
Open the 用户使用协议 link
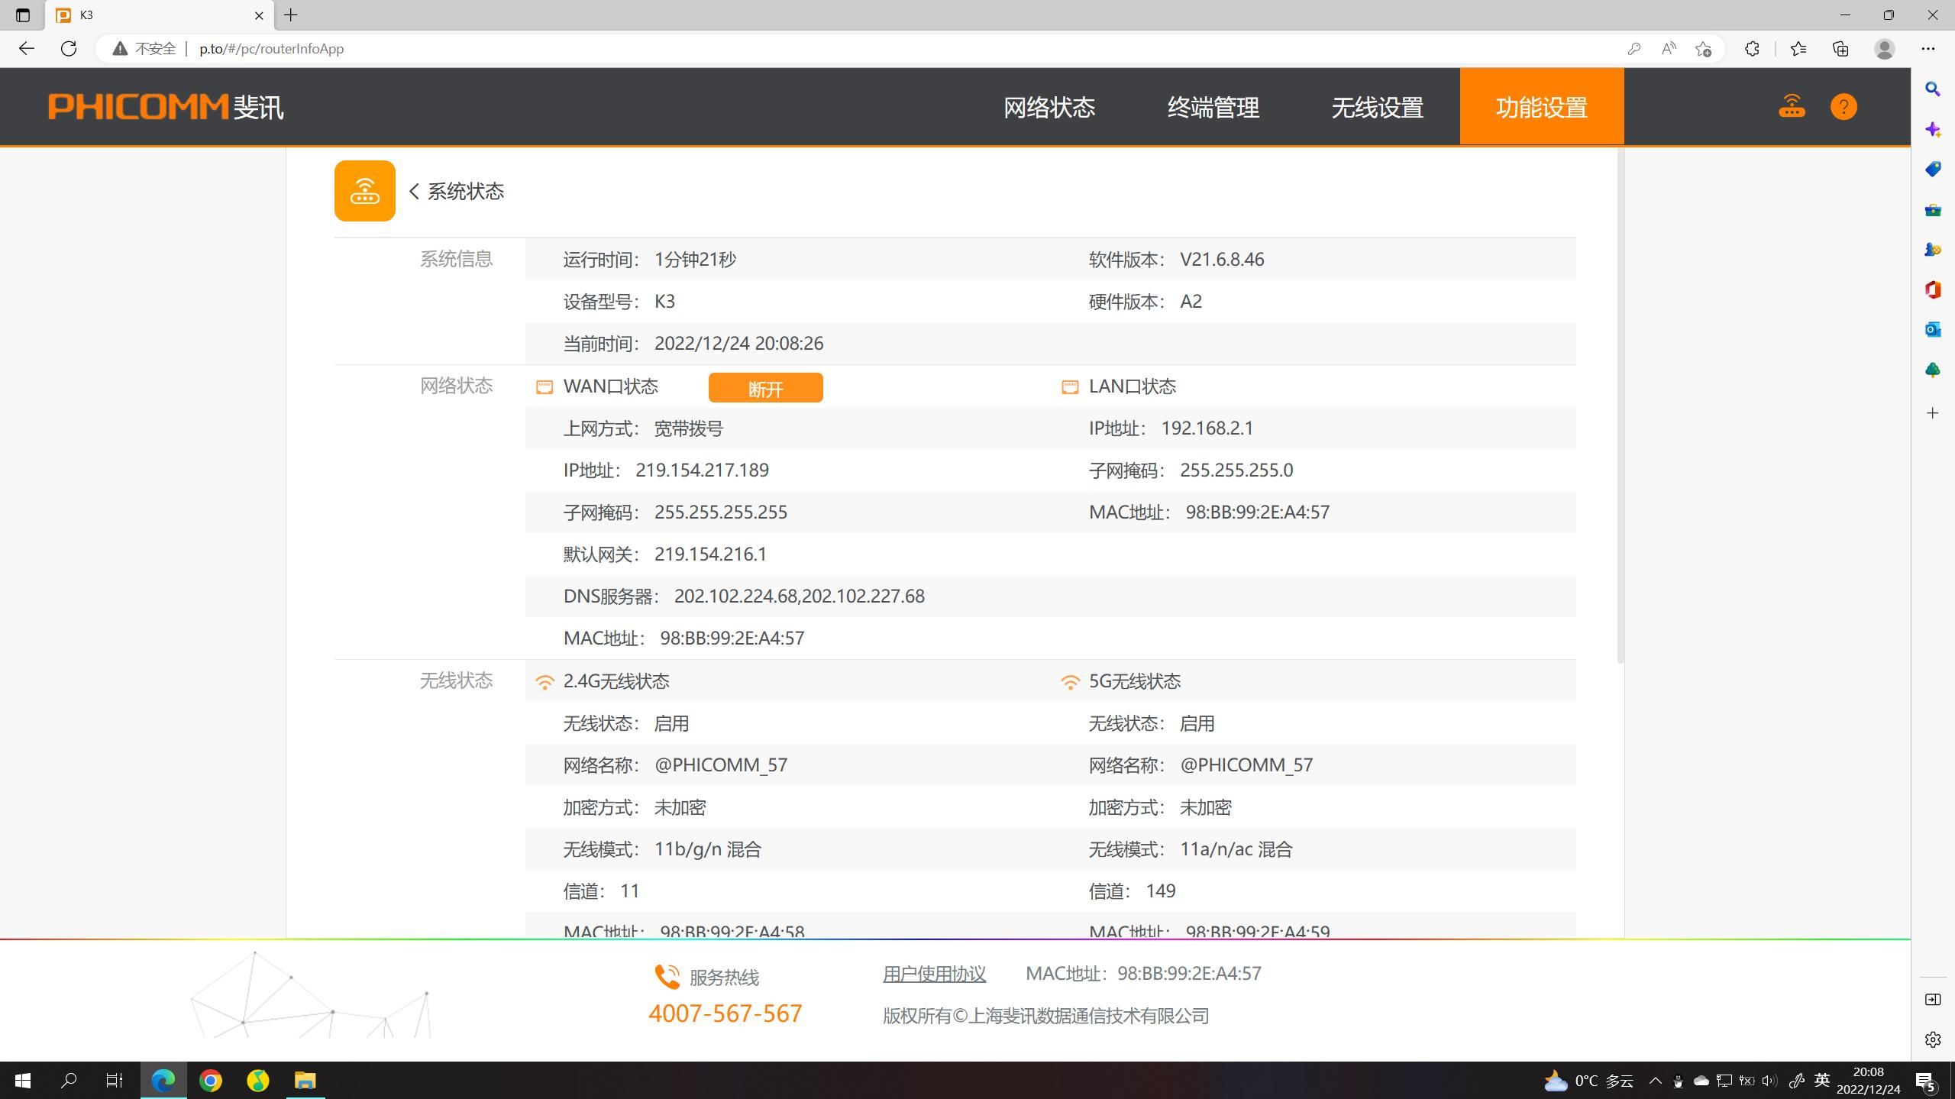[934, 974]
